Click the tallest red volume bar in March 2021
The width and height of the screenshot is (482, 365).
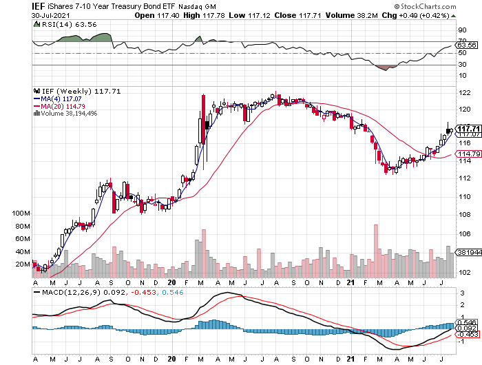376,251
